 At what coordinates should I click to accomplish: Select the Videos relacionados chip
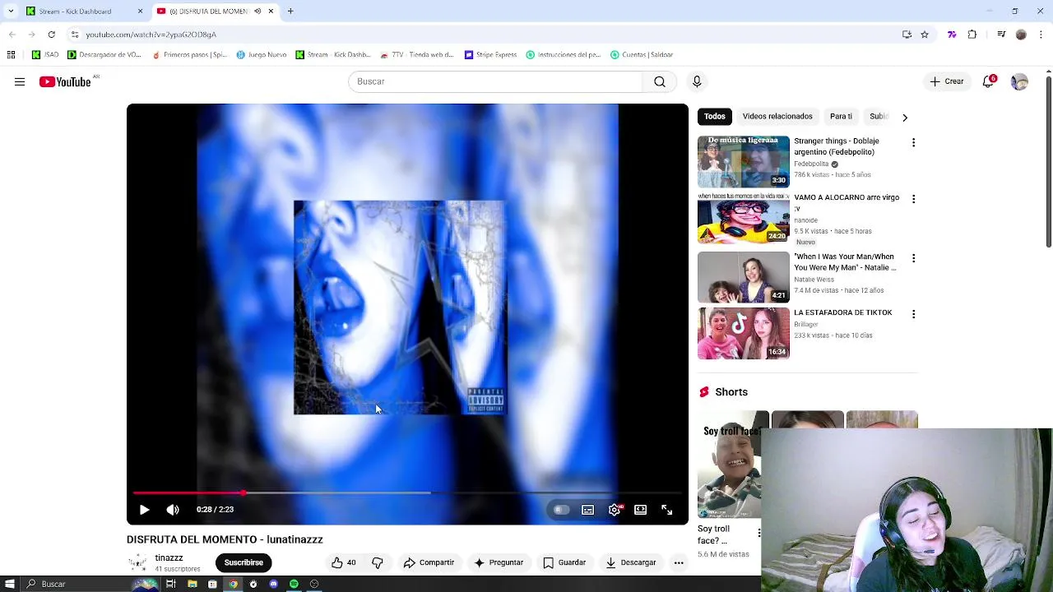pos(777,117)
